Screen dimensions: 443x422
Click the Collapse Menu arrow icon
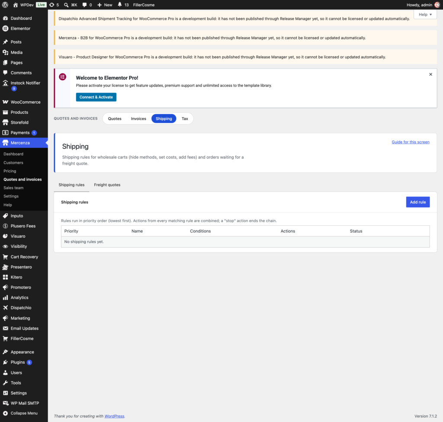tap(5, 413)
